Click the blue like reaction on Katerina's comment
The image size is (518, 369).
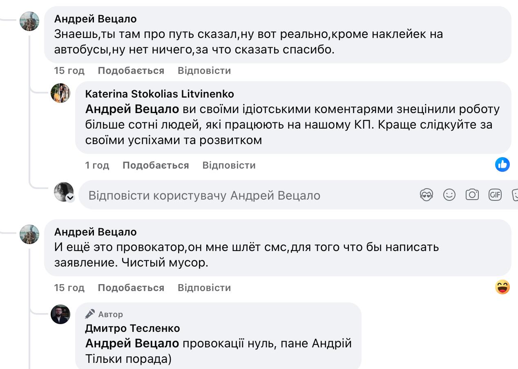pos(502,164)
